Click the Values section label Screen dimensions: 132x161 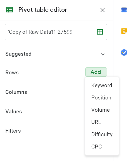tap(14, 111)
